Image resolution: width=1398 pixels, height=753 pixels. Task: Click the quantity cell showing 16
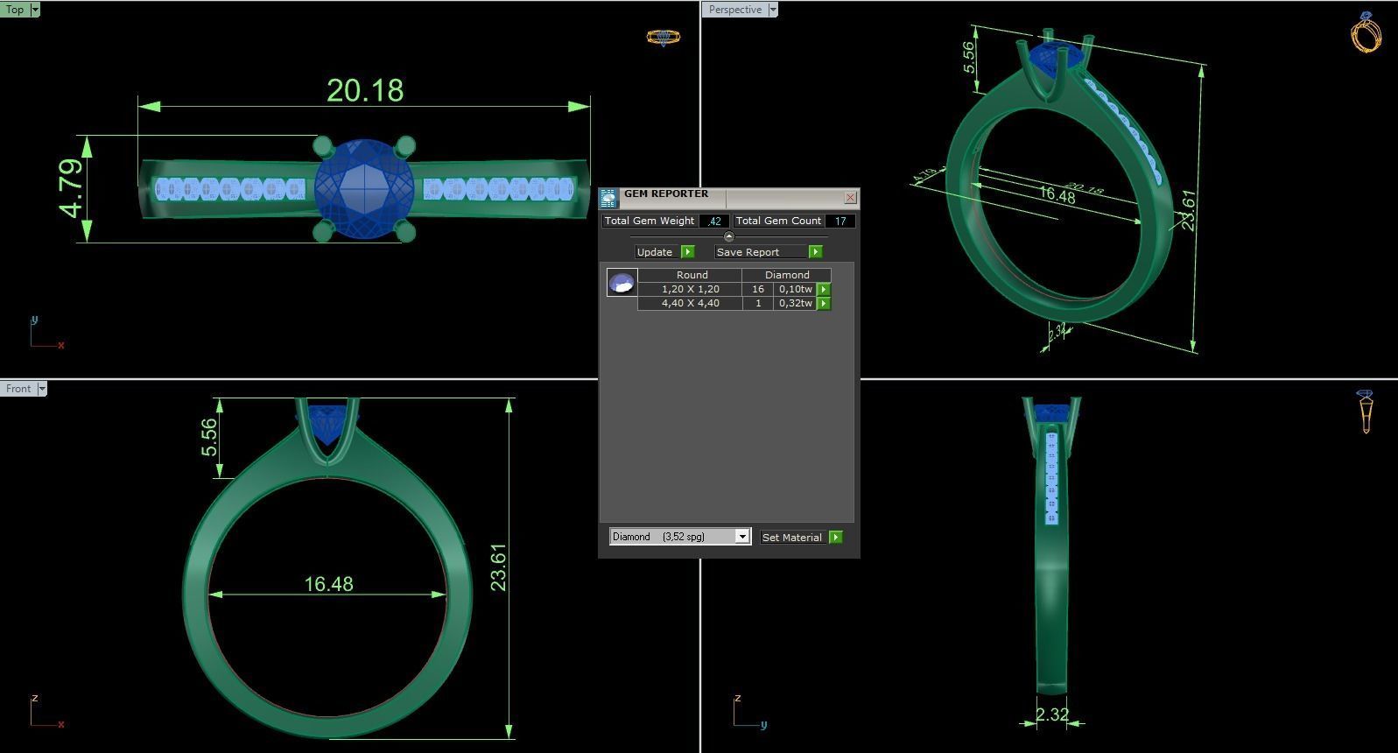click(x=758, y=289)
